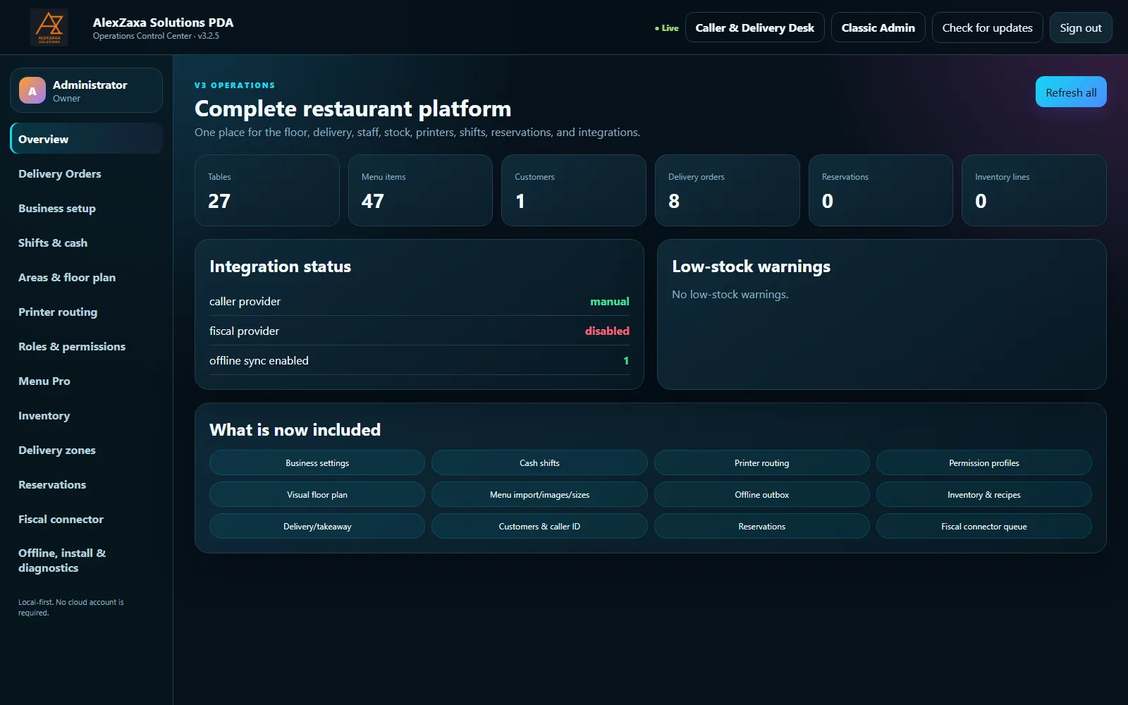The width and height of the screenshot is (1128, 705).
Task: Click the Delivery/takeaway pill
Action: (x=317, y=526)
